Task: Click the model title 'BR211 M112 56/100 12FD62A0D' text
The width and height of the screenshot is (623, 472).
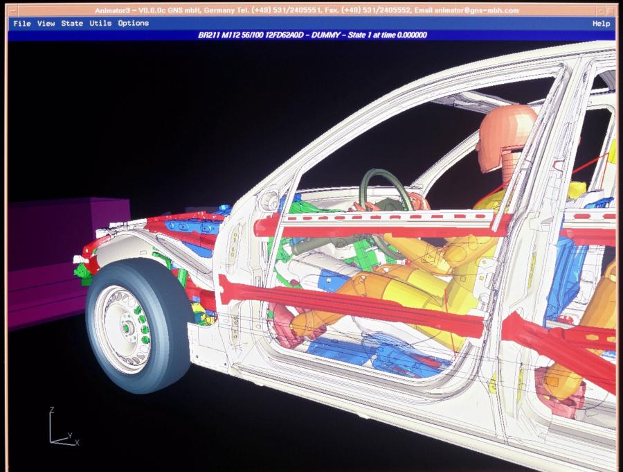Action: tap(251, 35)
